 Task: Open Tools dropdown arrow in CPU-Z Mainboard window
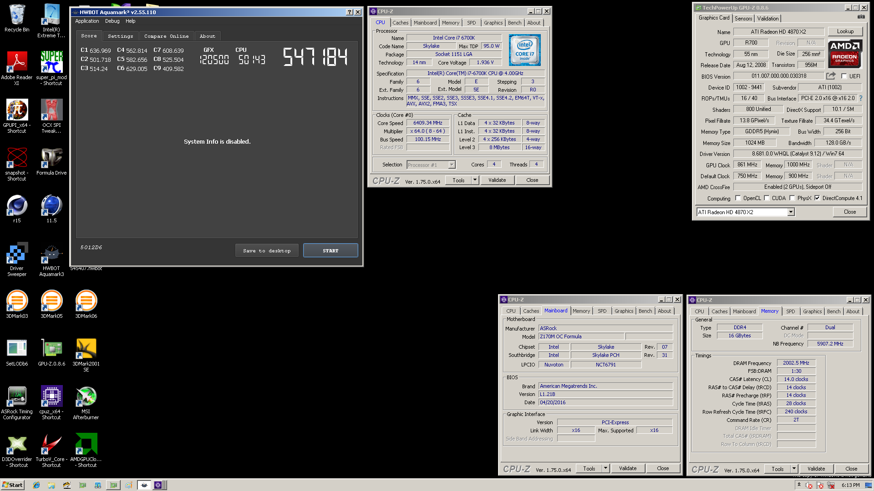pyautogui.click(x=605, y=468)
